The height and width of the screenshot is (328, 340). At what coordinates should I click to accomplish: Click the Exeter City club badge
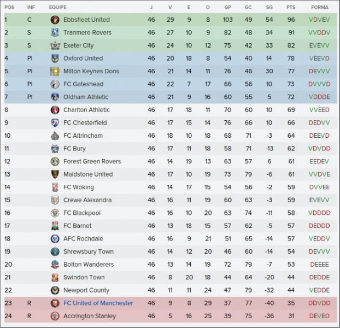pyautogui.click(x=55, y=45)
